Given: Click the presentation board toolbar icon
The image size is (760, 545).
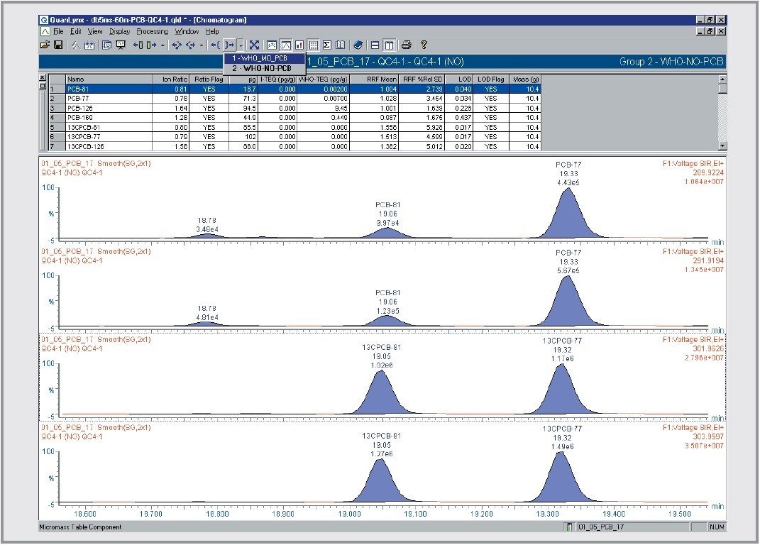Looking at the screenshot, I should (121, 45).
